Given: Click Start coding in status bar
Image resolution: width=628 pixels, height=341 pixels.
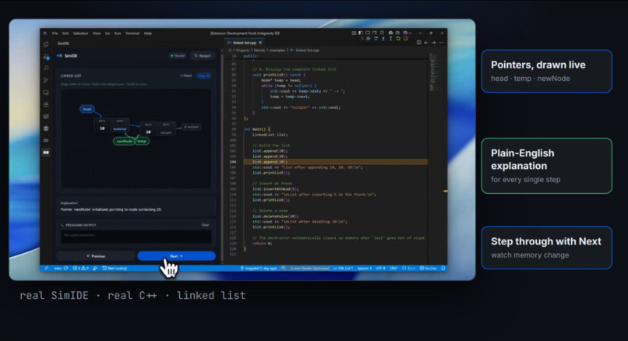Looking at the screenshot, I should tap(115, 268).
